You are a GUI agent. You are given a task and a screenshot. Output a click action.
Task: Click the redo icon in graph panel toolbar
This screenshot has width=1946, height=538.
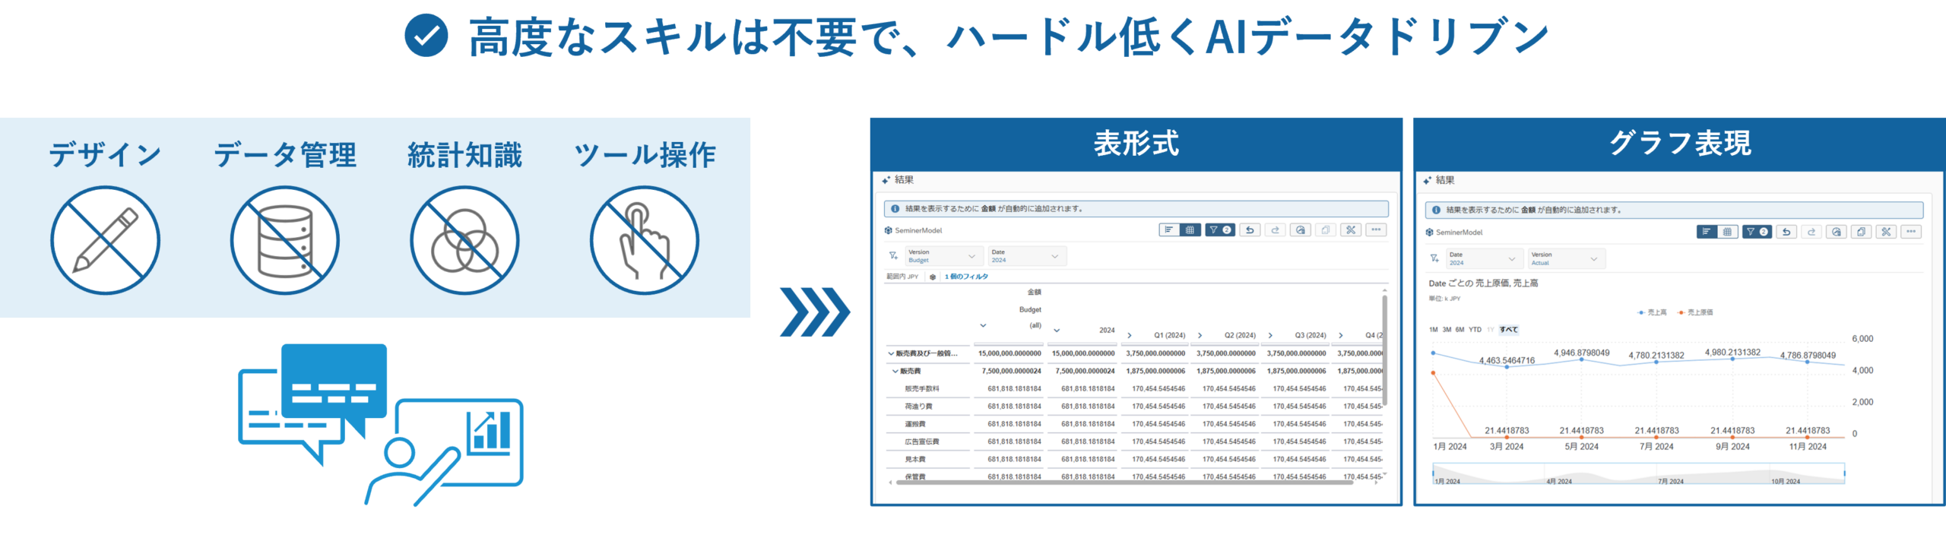point(1811,232)
